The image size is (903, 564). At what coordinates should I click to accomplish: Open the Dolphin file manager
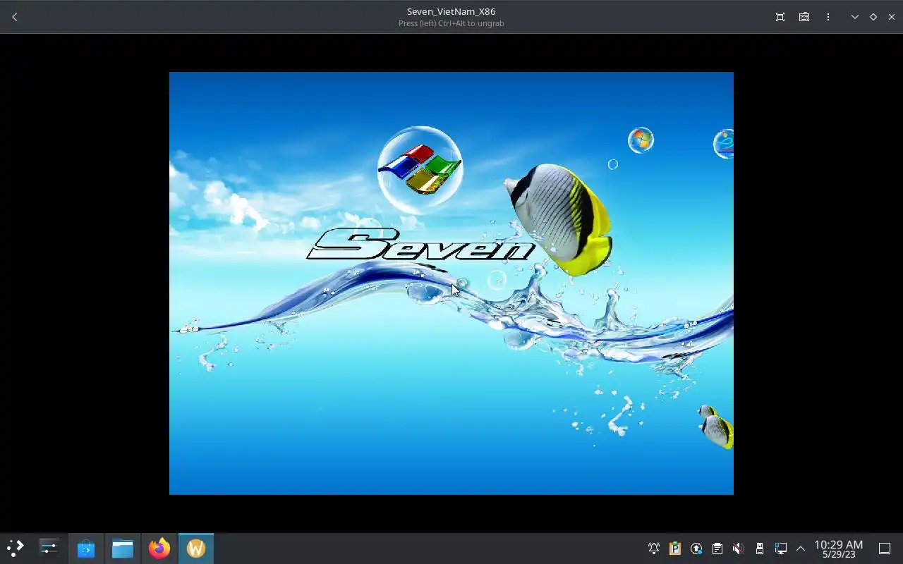tap(123, 548)
